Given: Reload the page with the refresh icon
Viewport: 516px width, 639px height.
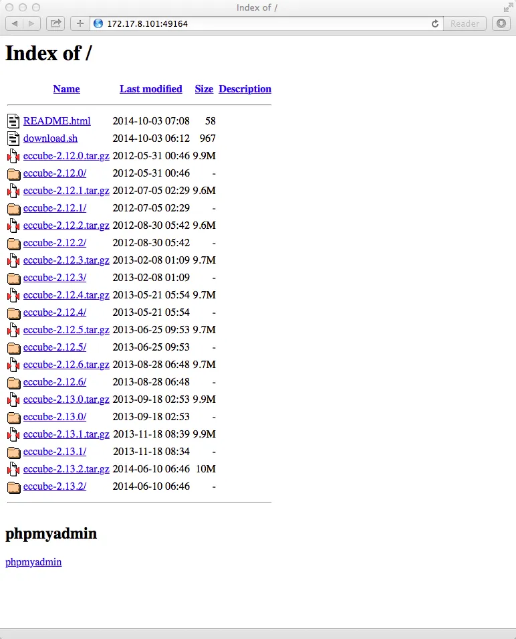Looking at the screenshot, I should tap(435, 23).
